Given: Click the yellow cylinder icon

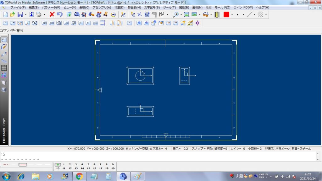Looking at the screenshot, I should [x=217, y=14].
